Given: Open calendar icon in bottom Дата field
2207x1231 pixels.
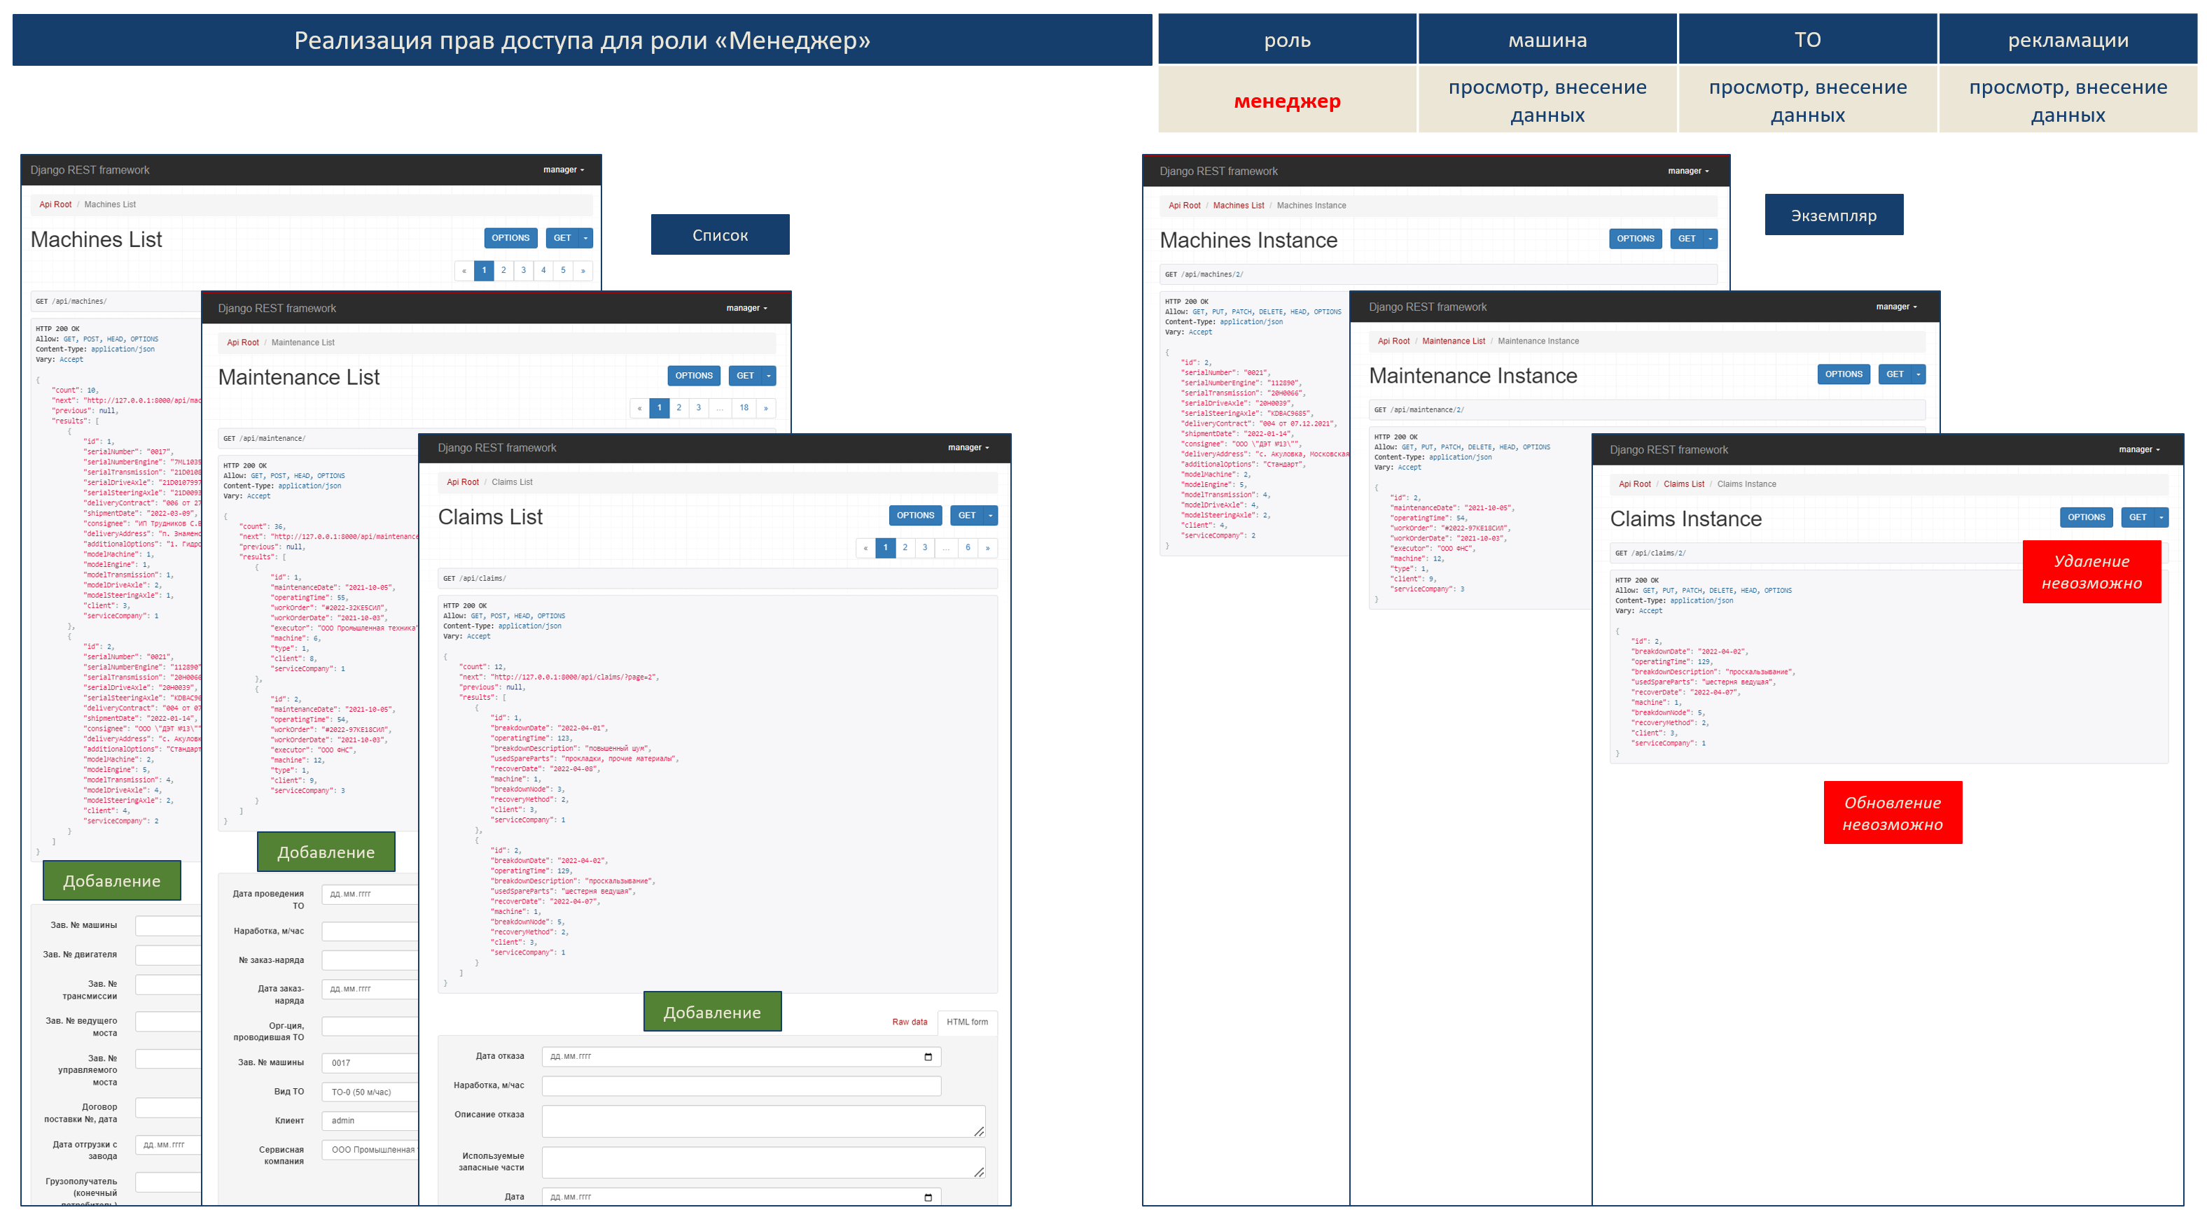Looking at the screenshot, I should 928,1197.
